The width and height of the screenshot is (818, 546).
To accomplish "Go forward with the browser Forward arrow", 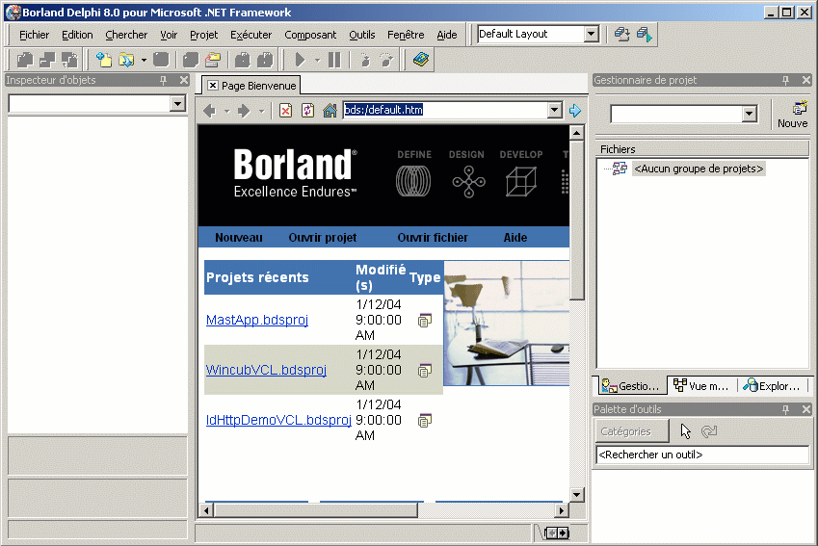I will 244,111.
